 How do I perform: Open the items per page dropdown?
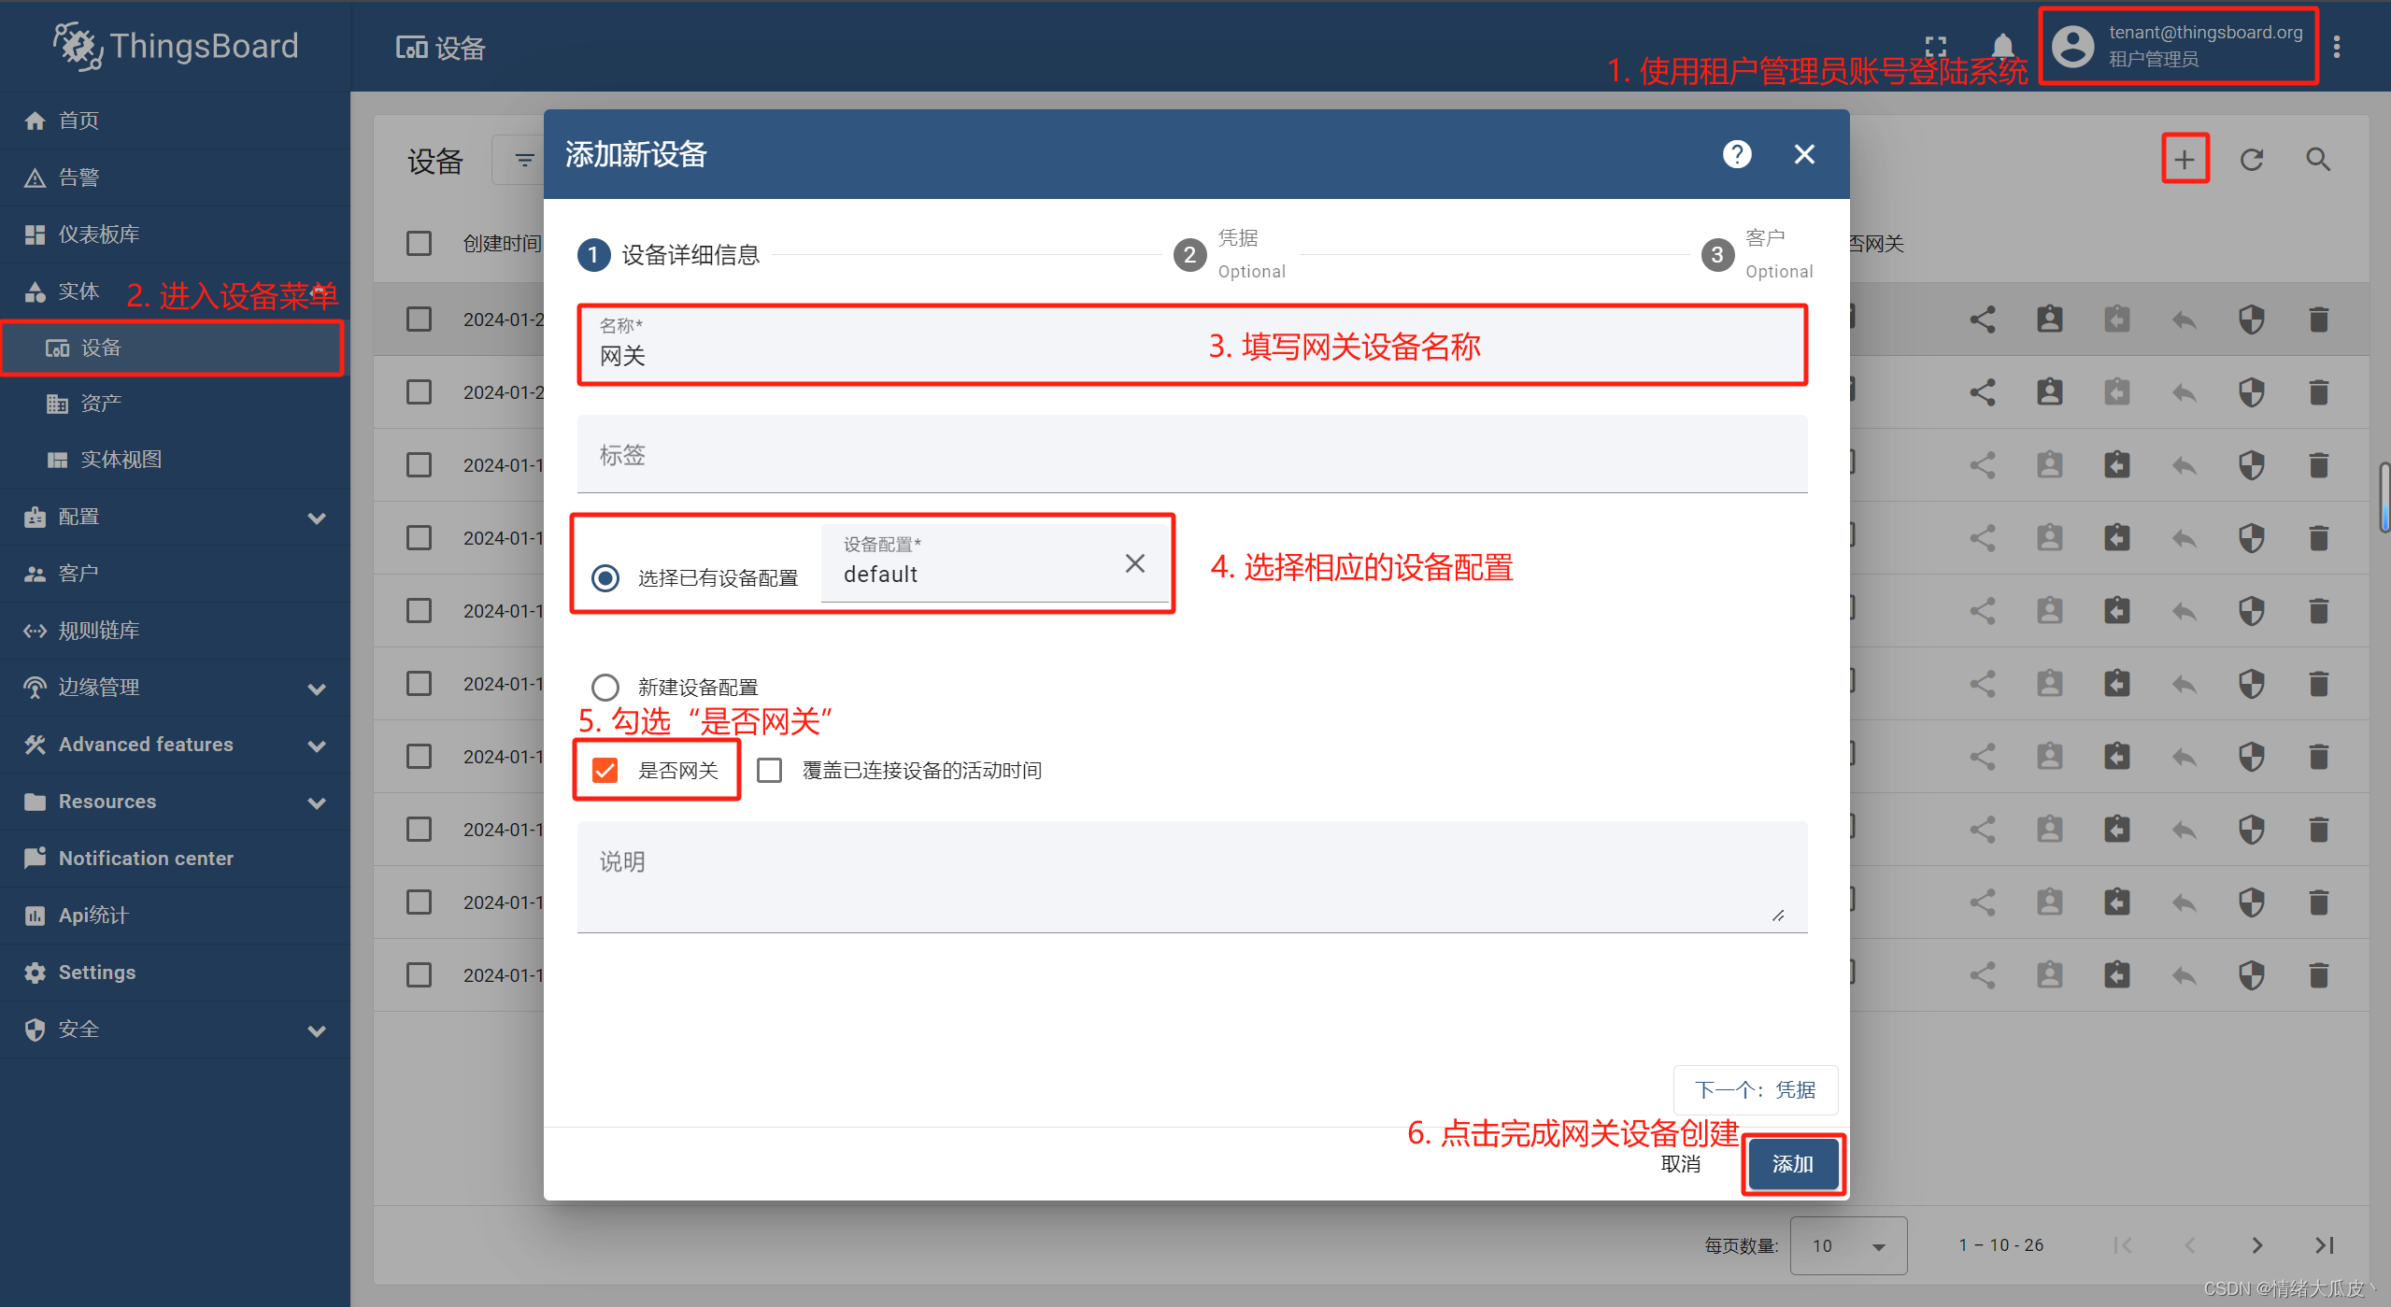point(1847,1245)
